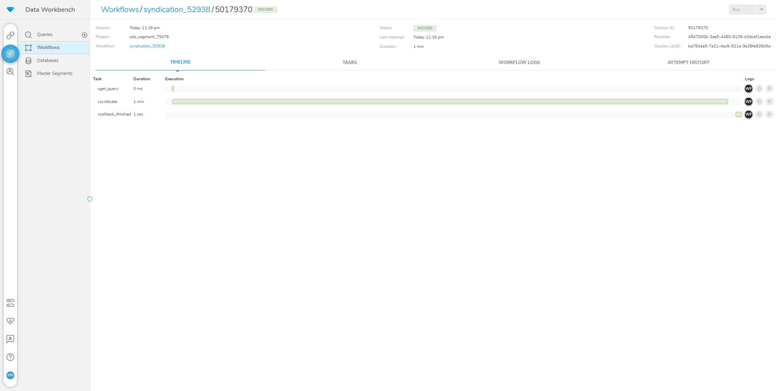Open Databases in the sidebar
Screen dimensions: 776x391
pos(48,61)
